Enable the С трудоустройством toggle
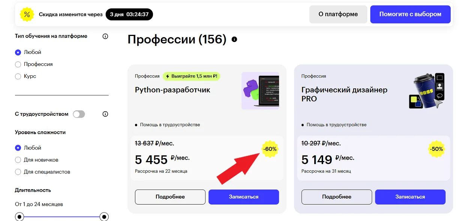Image resolution: width=466 pixels, height=221 pixels. point(79,114)
